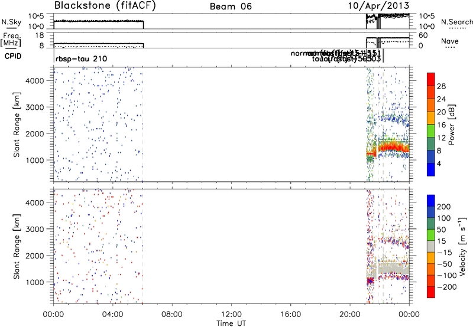Select the '08:00' time tick label
Image resolution: width=473 pixels, height=327 pixels.
172,315
